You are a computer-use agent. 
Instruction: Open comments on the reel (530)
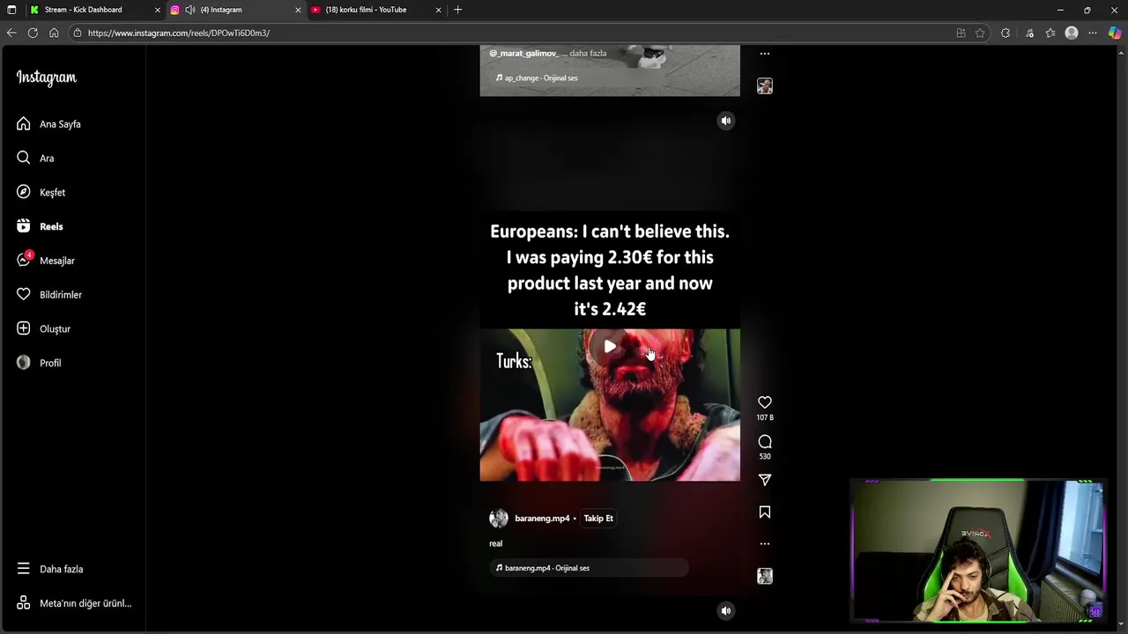pos(765,441)
